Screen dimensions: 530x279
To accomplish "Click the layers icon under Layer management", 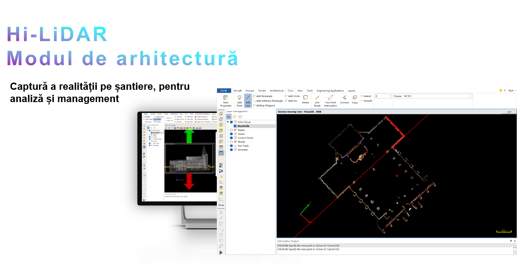I will (x=229, y=117).
